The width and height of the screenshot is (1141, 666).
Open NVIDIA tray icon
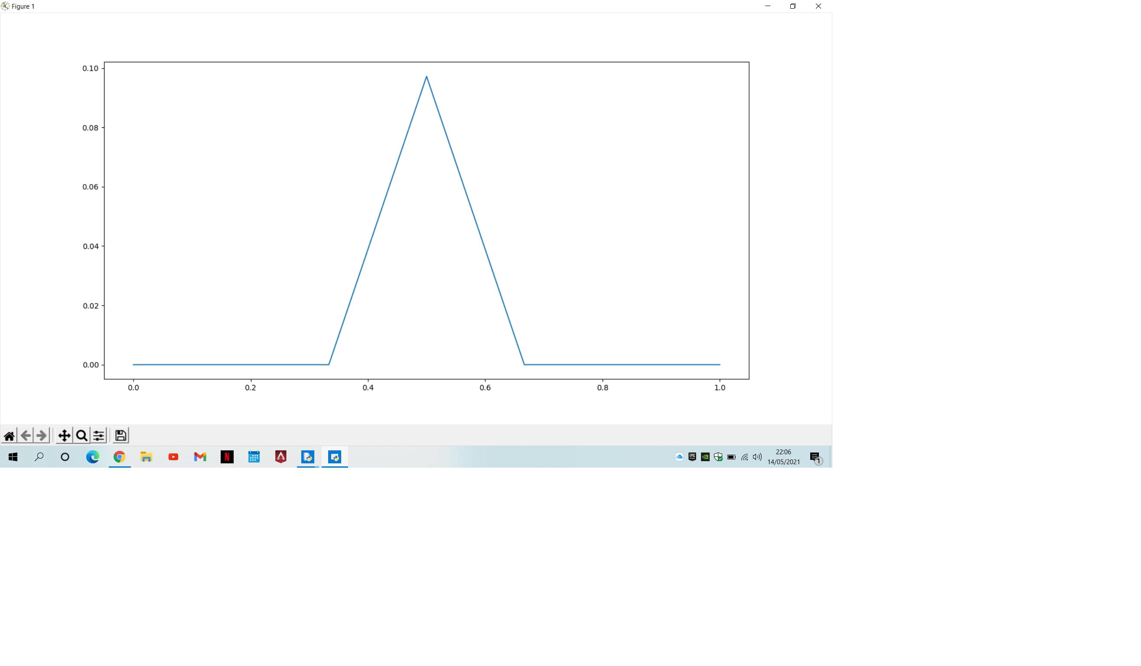(705, 457)
